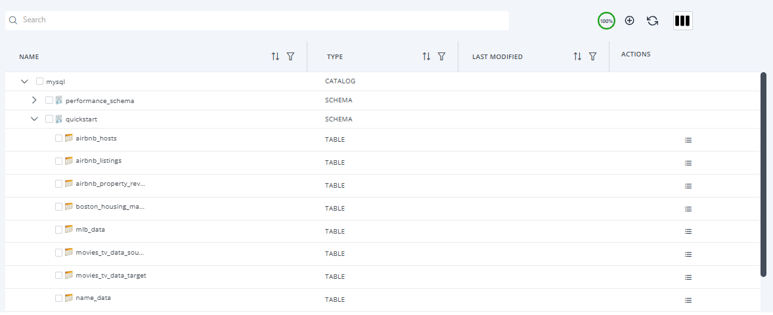Check the performance_schema checkbox

49,100
